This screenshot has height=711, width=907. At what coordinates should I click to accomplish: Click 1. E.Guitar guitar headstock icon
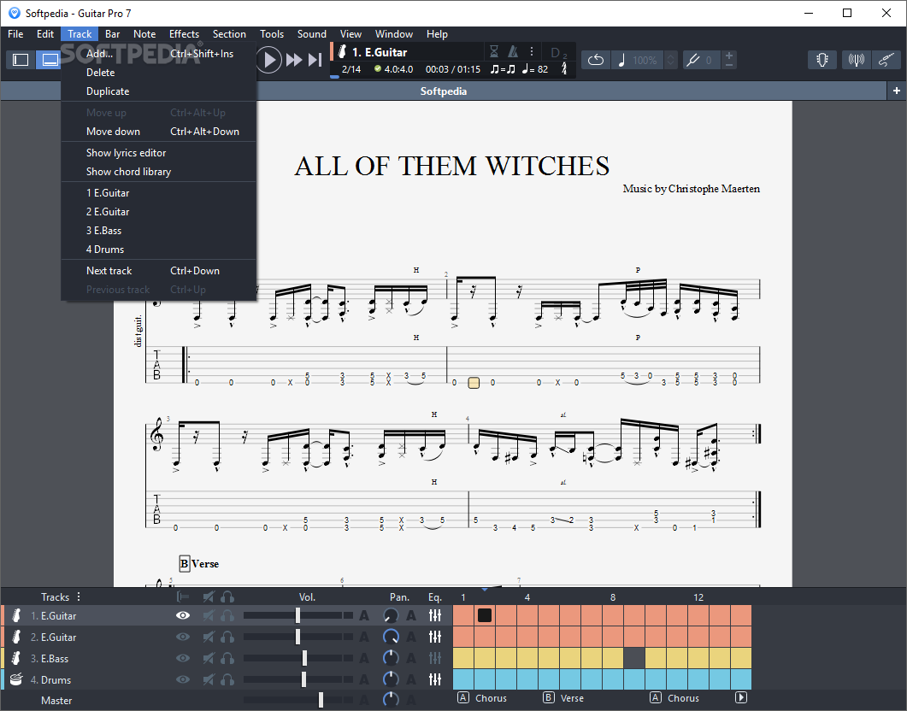coord(16,615)
